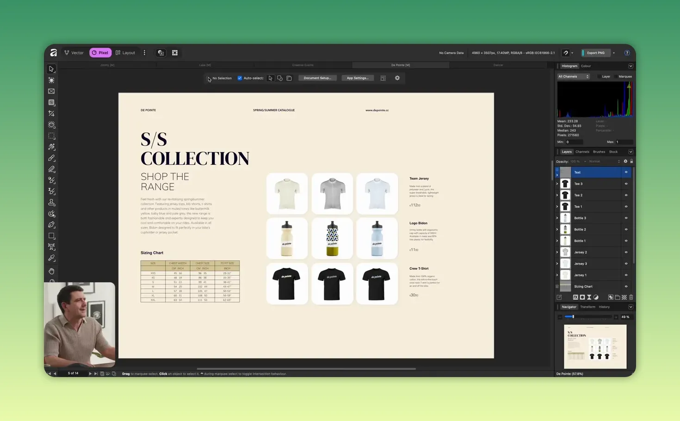This screenshot has width=680, height=421.
Task: Pick the Clone stamp tool
Action: click(x=51, y=203)
